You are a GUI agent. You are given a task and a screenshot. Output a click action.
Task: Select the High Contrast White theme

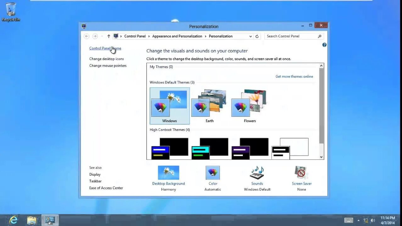point(290,148)
